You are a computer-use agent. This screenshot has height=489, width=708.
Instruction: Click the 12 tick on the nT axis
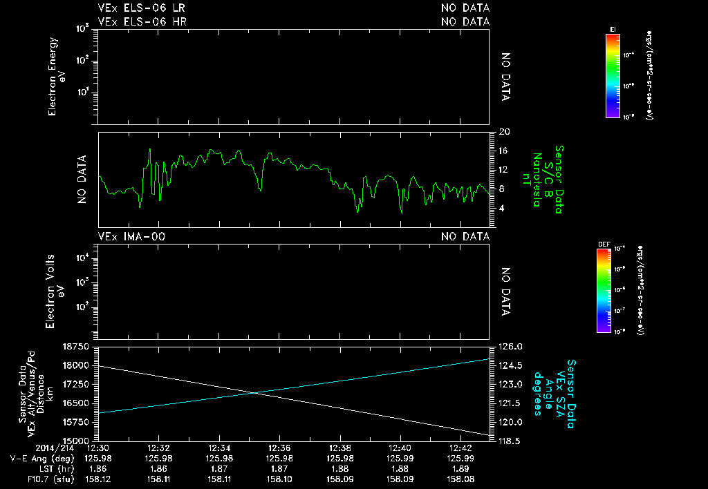(504, 170)
